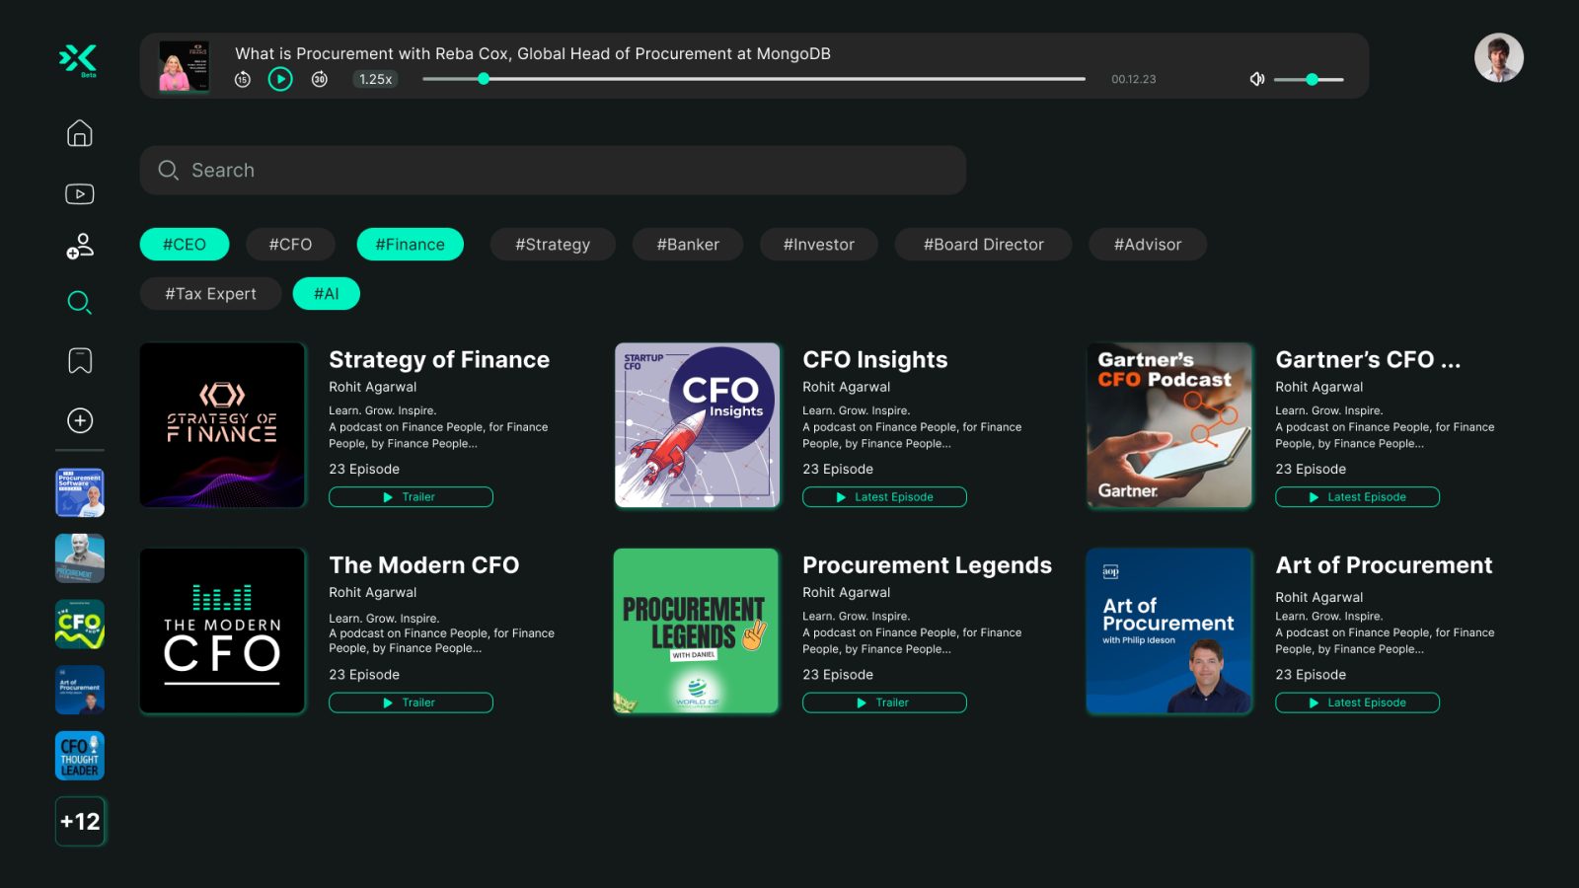Toggle the #Board Director tag filter
This screenshot has height=888, width=1579.
pyautogui.click(x=984, y=245)
